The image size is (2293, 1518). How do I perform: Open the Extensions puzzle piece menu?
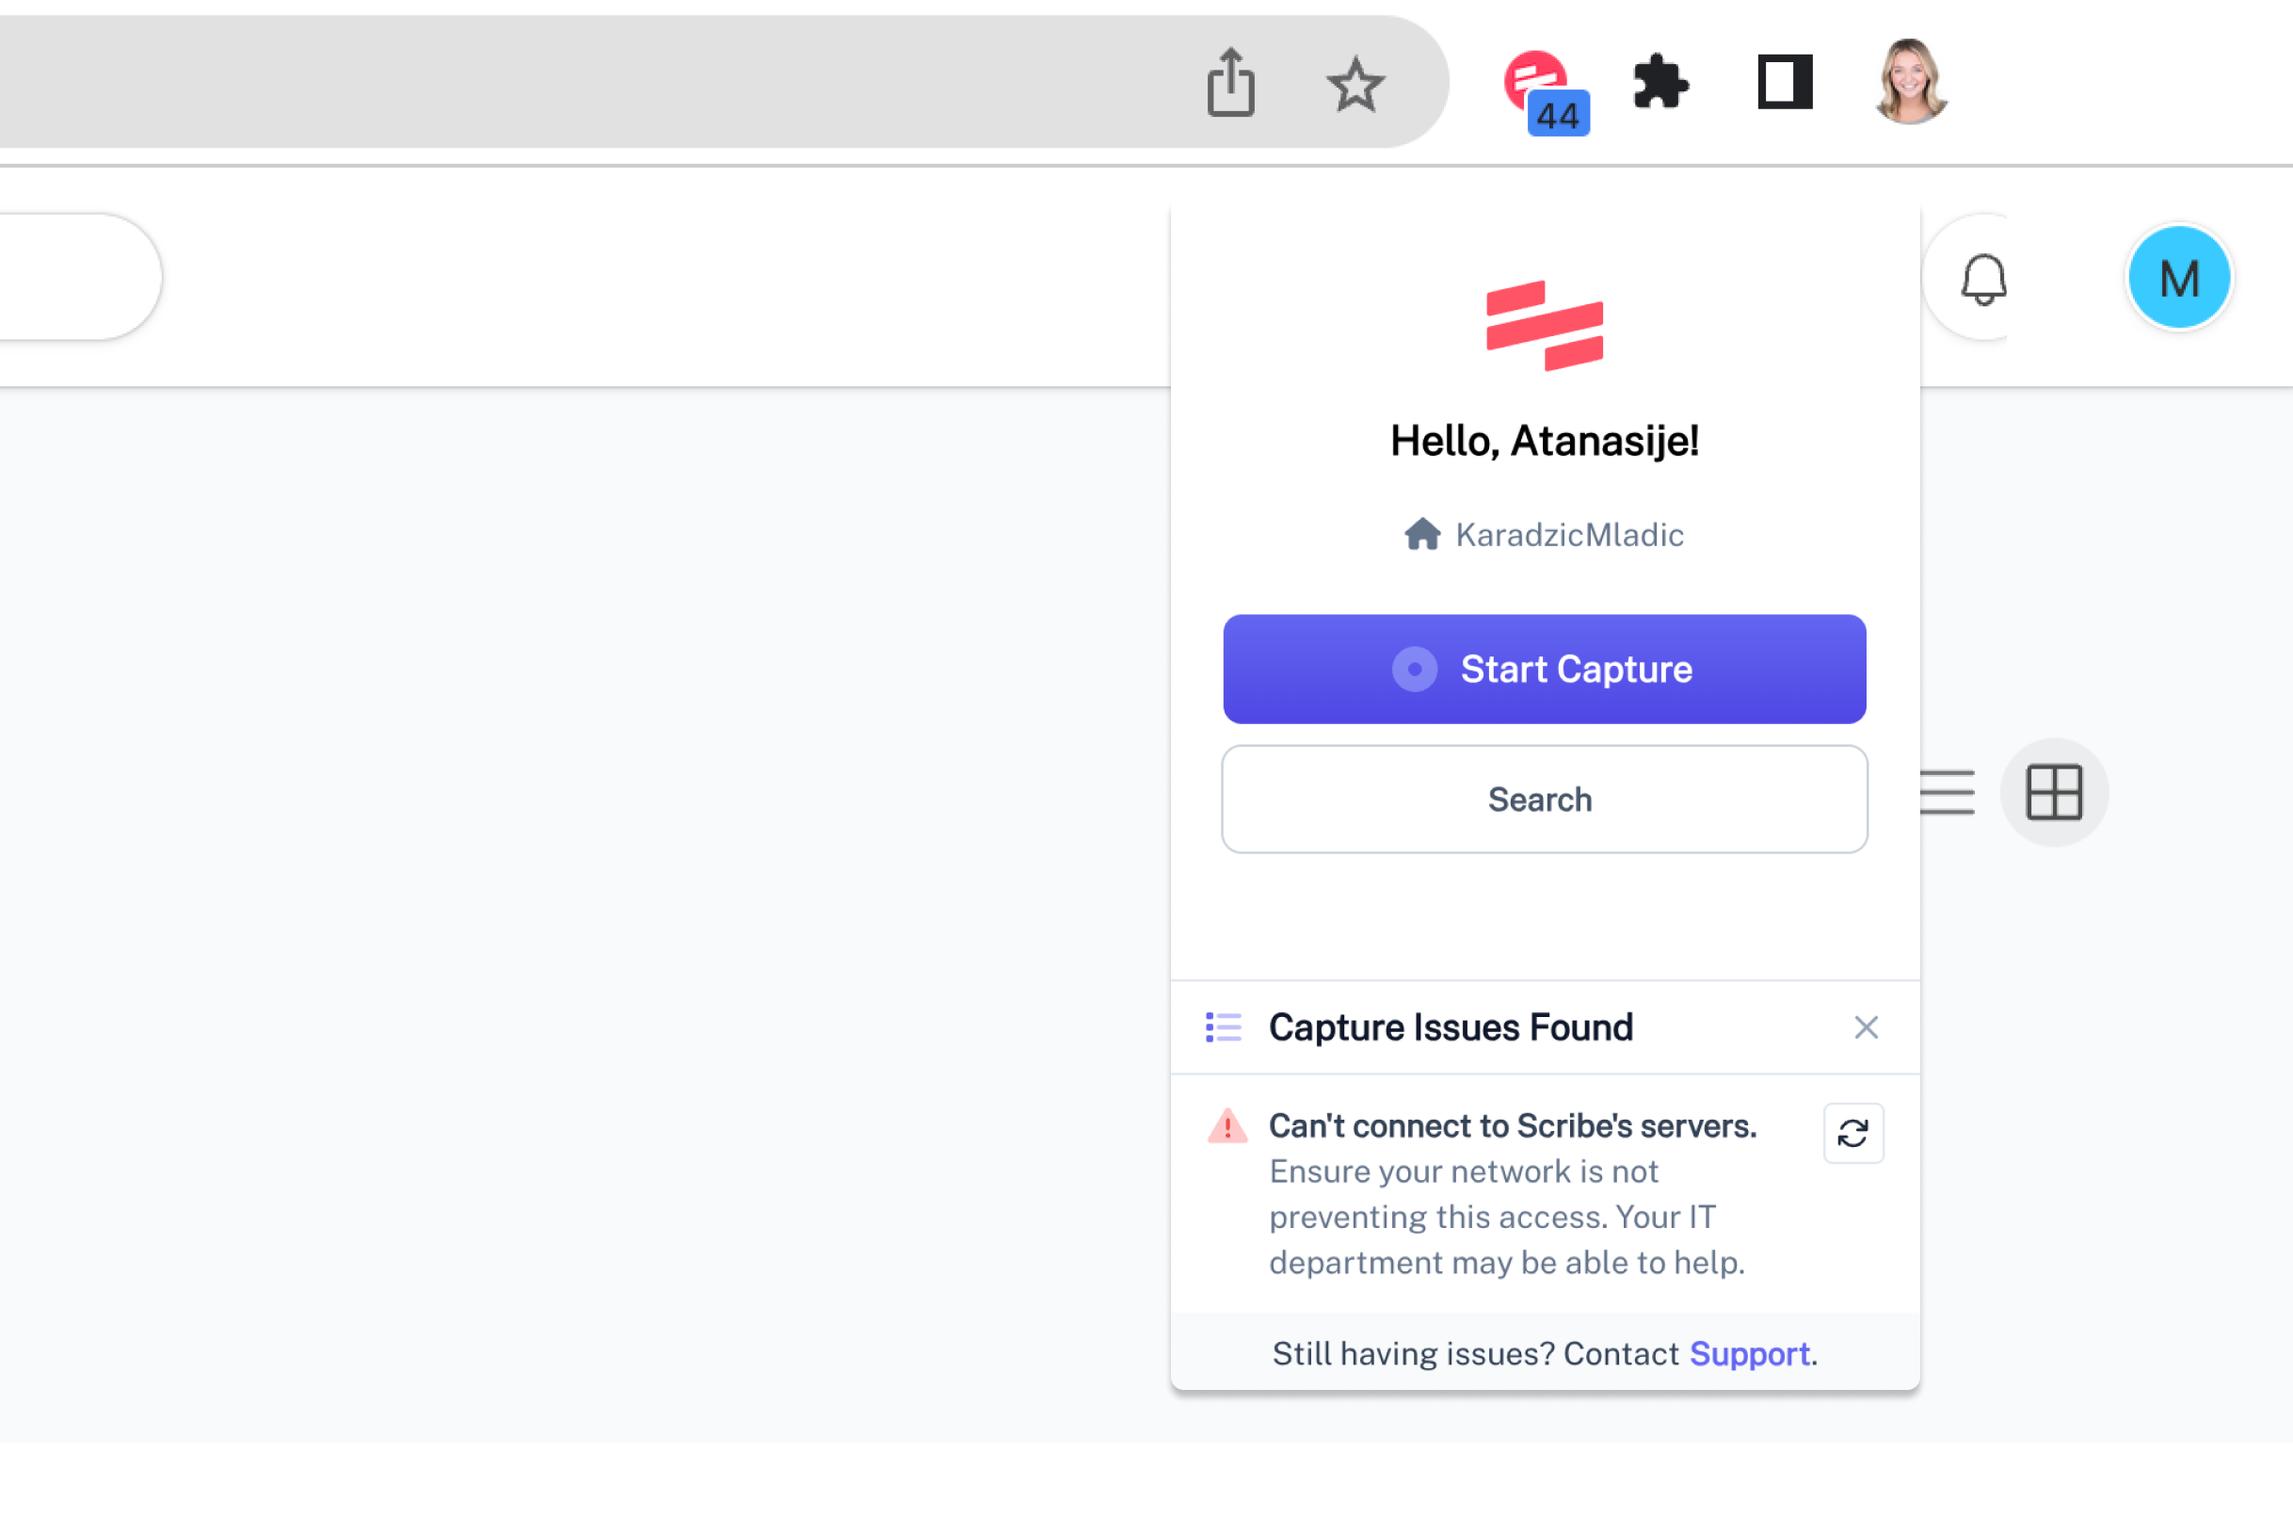pyautogui.click(x=1660, y=82)
